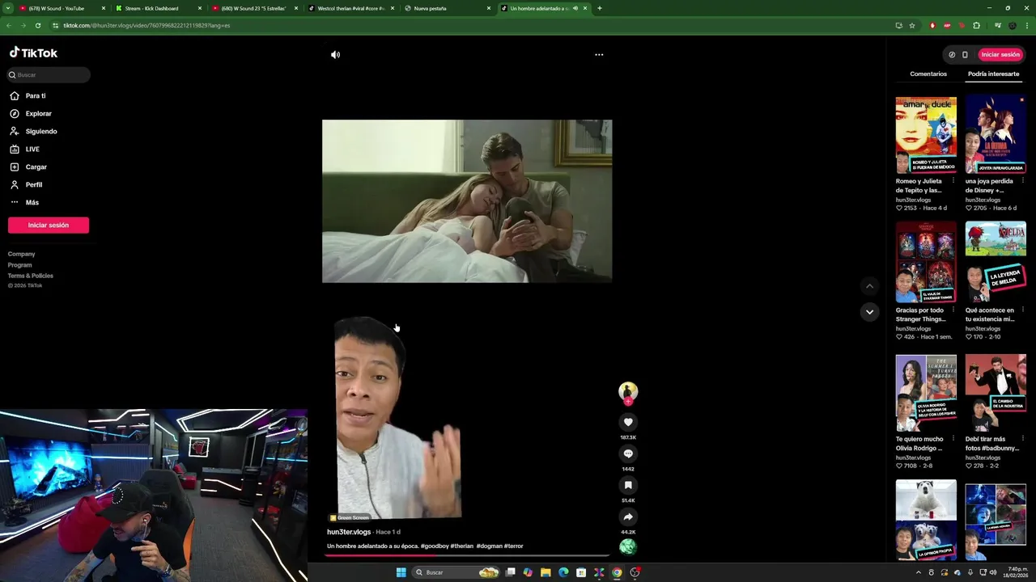This screenshot has height=582, width=1036.
Task: Switch to the Westcol therian browser tab
Action: coord(352,8)
